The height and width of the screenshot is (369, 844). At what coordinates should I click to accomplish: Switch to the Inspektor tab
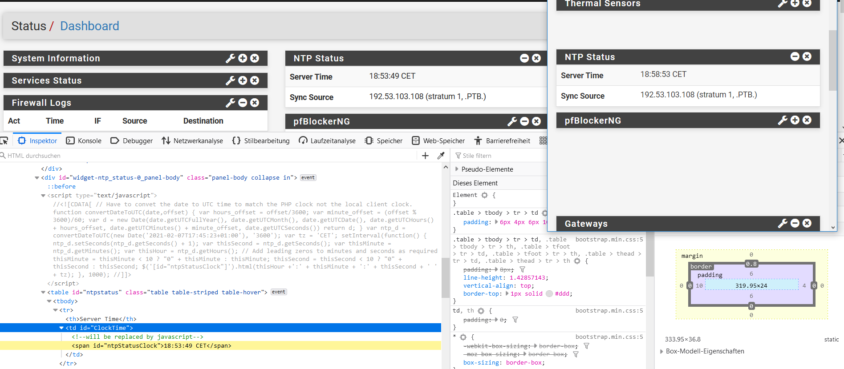(37, 140)
